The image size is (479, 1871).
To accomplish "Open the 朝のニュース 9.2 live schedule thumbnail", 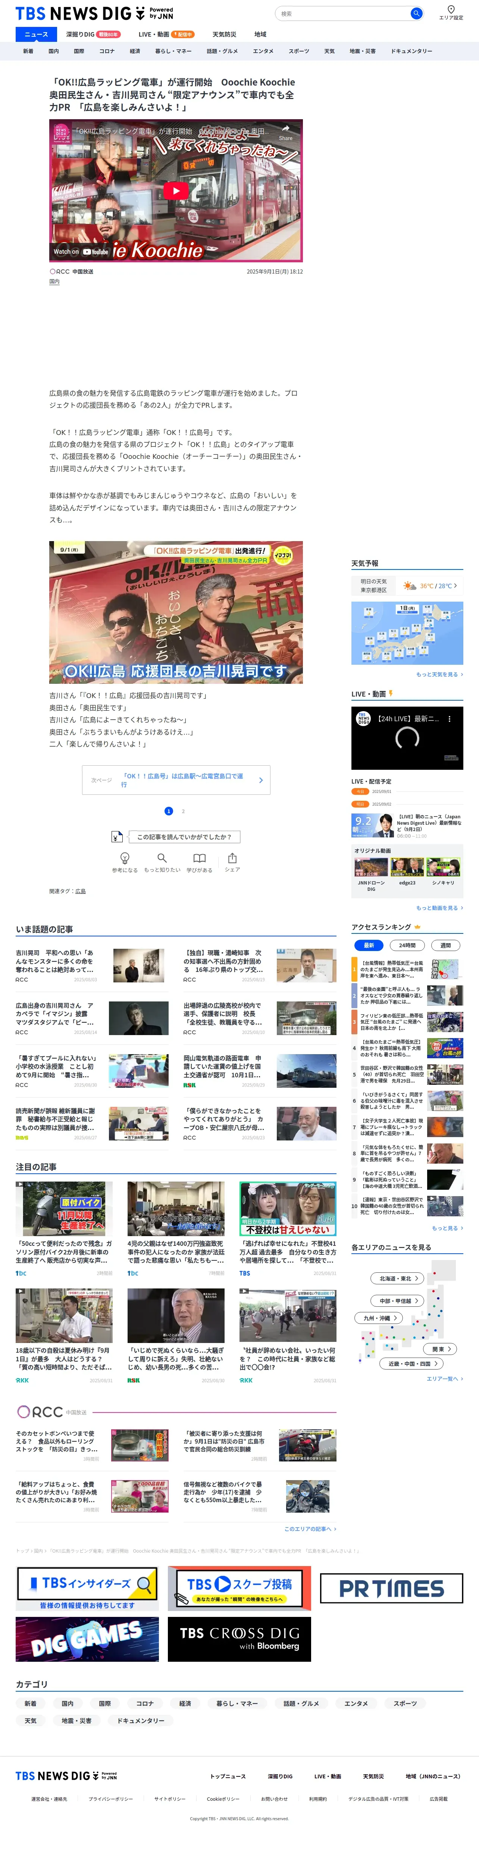I will pos(372,826).
